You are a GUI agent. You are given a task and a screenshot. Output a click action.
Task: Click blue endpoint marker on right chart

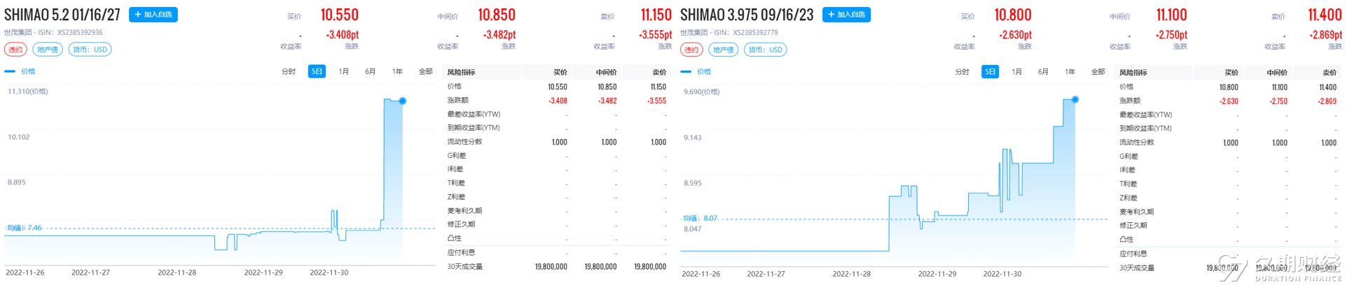tap(1075, 100)
